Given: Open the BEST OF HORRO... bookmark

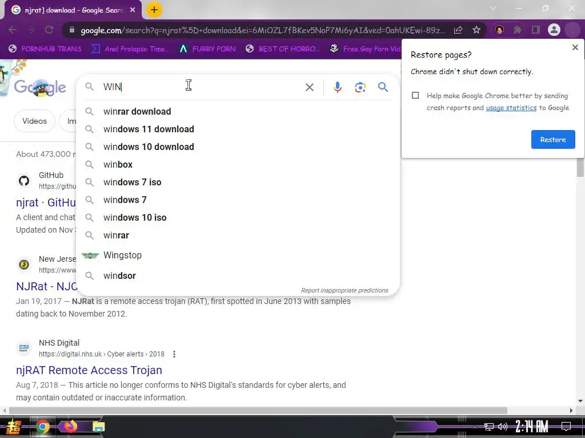Looking at the screenshot, I should click(283, 49).
